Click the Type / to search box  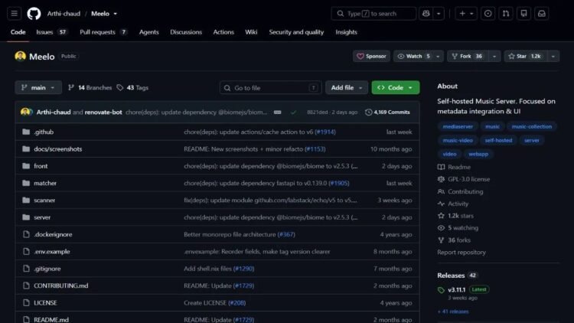[373, 14]
